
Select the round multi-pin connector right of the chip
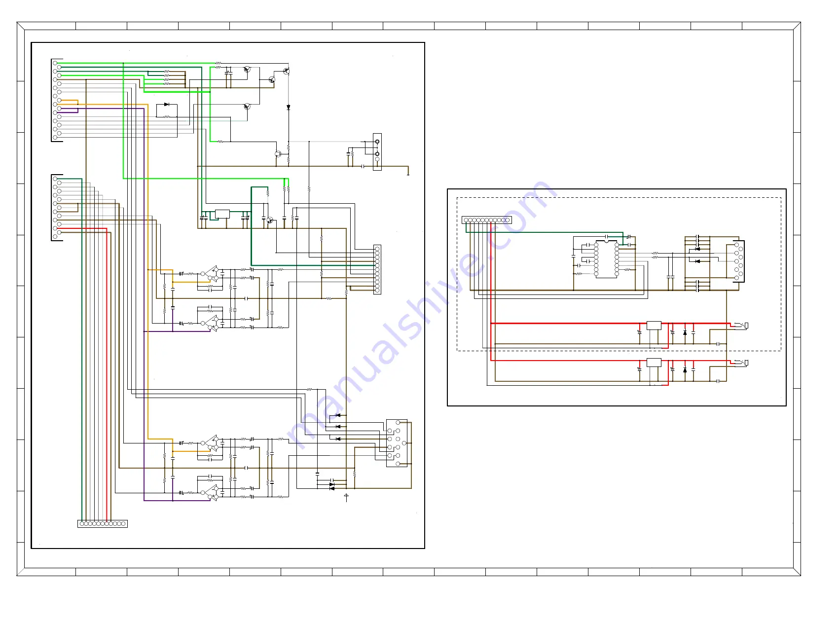pyautogui.click(x=738, y=261)
